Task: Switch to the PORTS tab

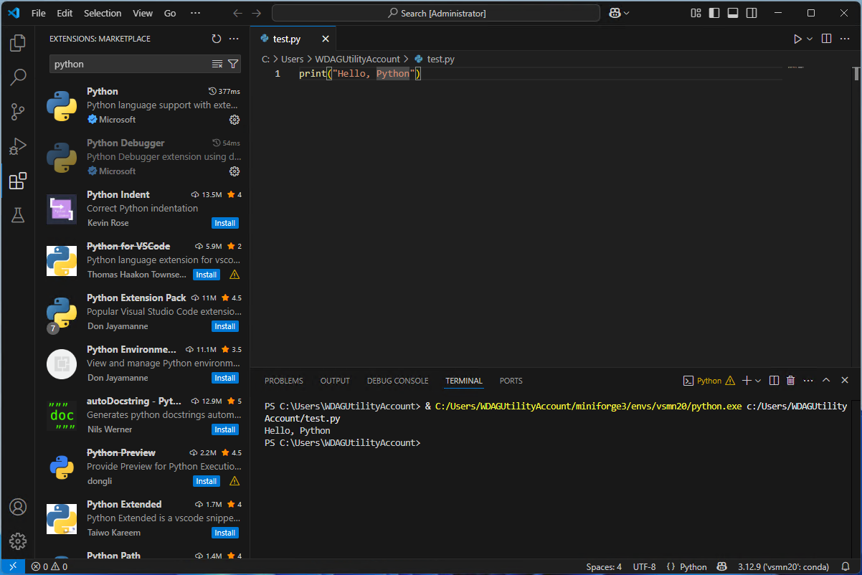Action: [511, 381]
